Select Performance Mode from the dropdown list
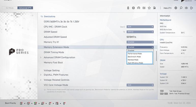The width and height of the screenshot is (196, 107). [x=135, y=54]
